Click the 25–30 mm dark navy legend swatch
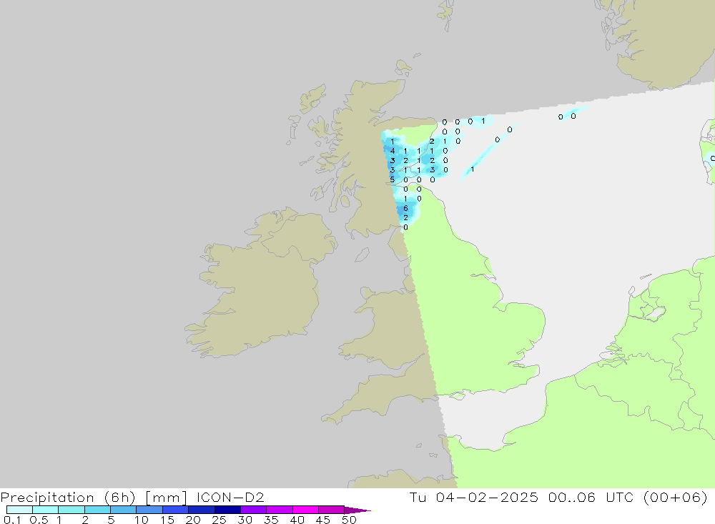This screenshot has width=715, height=524. [227, 510]
